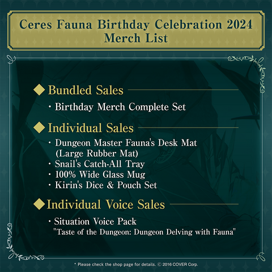272x272 pixels.
Task: Click the vine ornament in the bottom-left corner
Action: click(21, 244)
